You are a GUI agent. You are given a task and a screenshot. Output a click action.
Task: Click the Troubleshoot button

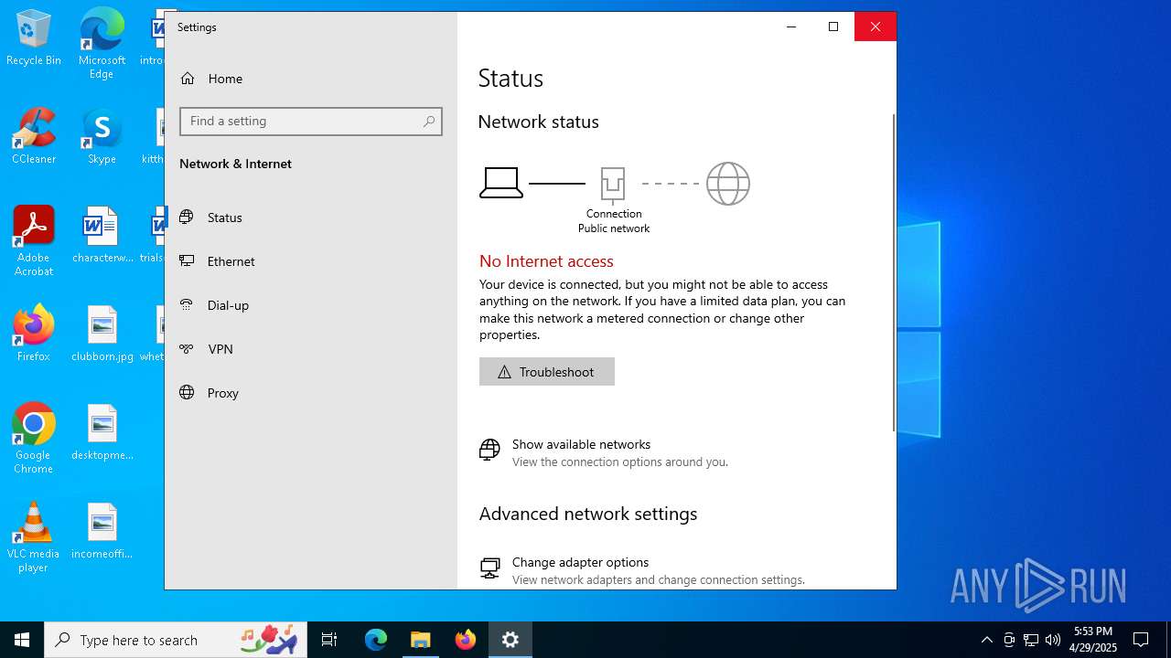tap(547, 372)
